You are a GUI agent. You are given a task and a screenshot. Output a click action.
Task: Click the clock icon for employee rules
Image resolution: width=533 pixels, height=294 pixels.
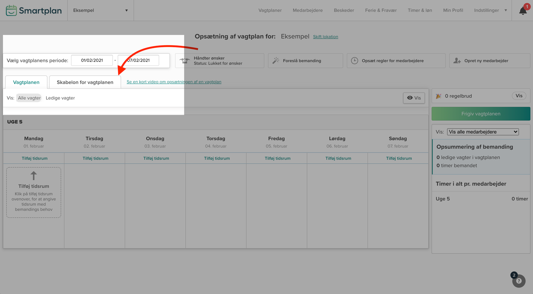354,61
